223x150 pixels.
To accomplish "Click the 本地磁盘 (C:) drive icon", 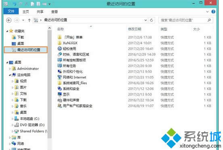I will pyautogui.click(x=17, y=118).
